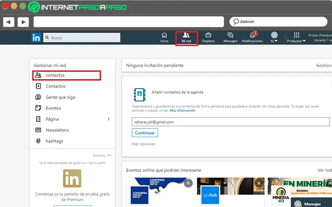This screenshot has width=332, height=207.
Task: Click the Probar Premium link
Action: 320,38
